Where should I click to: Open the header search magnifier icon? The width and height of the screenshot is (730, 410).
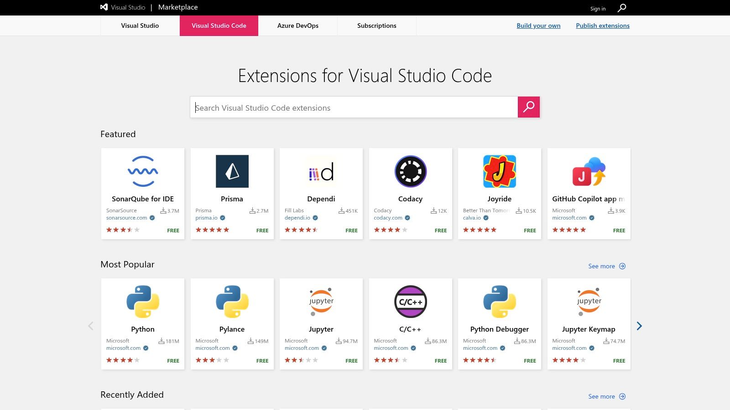(622, 8)
